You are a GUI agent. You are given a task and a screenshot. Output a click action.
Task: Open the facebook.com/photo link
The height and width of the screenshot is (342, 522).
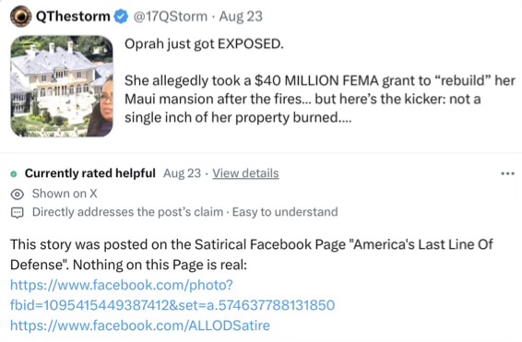[x=122, y=285]
